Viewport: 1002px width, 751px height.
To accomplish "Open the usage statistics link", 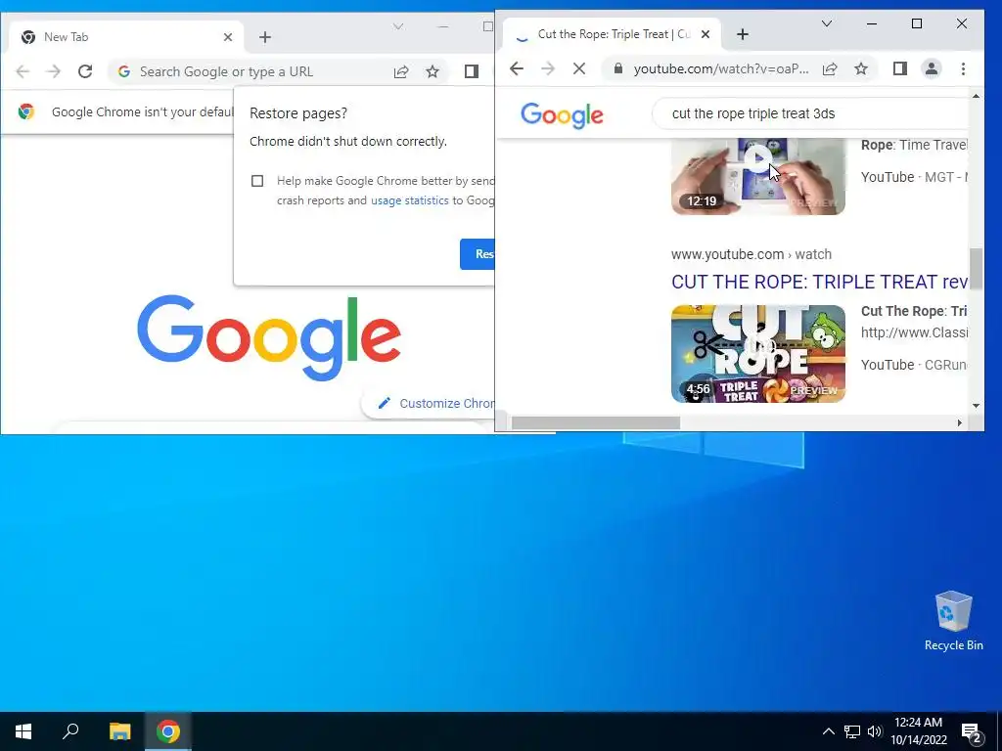I will [410, 200].
